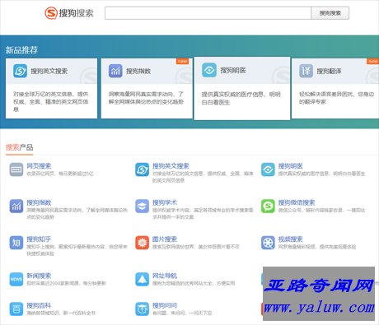
Task: Click the 搜狗明医 card description text
Action: pyautogui.click(x=241, y=99)
